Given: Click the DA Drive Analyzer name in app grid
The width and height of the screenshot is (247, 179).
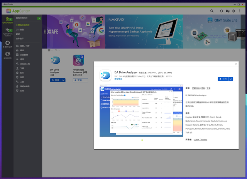Looking at the screenshot, I should pos(54,71).
